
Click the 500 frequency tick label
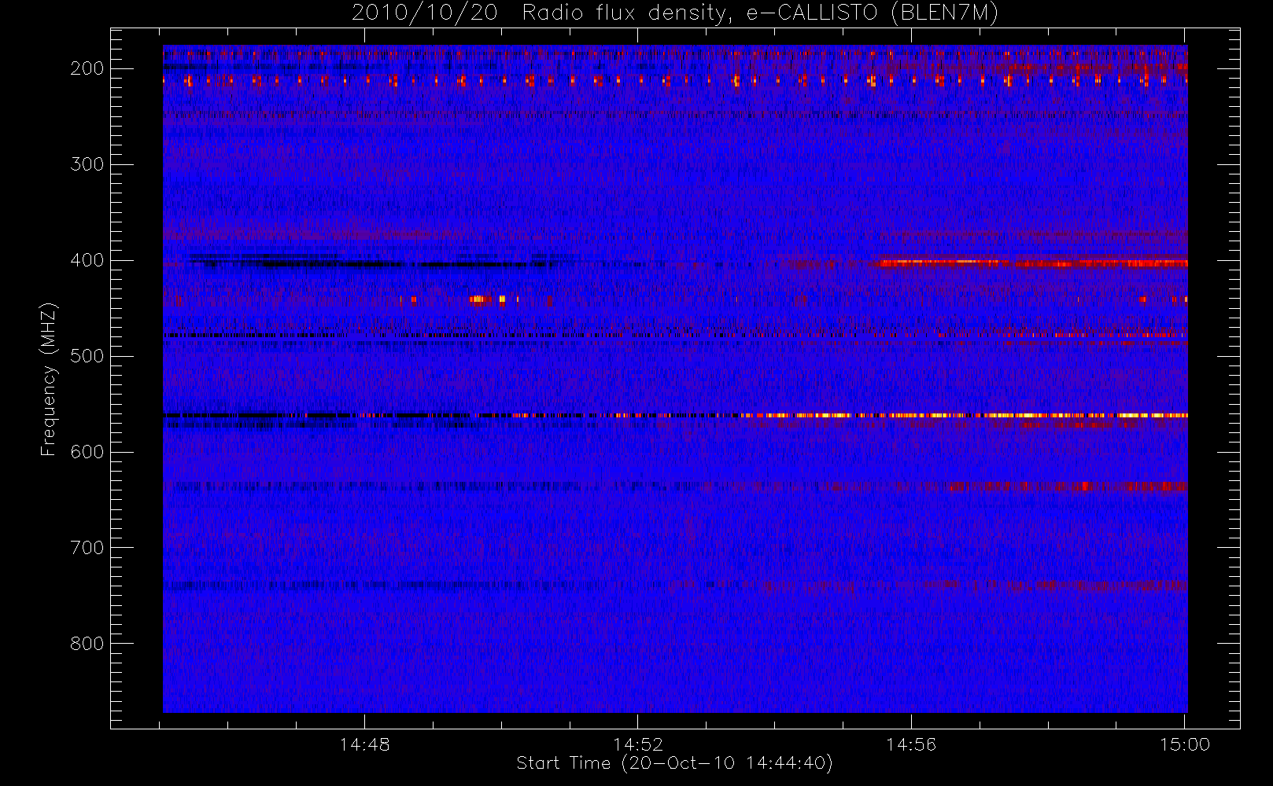point(87,356)
